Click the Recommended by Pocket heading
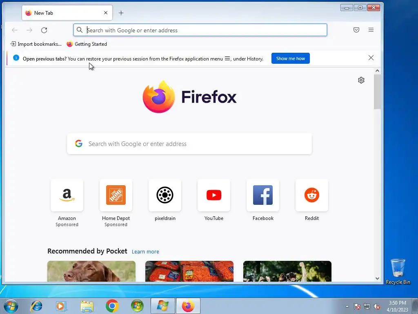418x314 pixels. point(87,251)
